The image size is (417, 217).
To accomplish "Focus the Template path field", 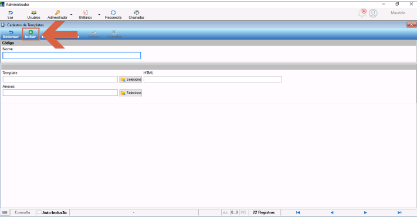I will point(60,80).
